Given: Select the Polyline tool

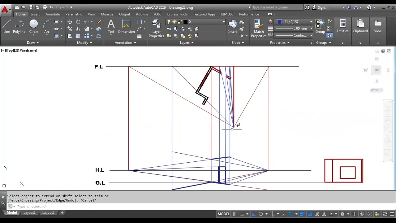Looking at the screenshot, I should [x=19, y=27].
